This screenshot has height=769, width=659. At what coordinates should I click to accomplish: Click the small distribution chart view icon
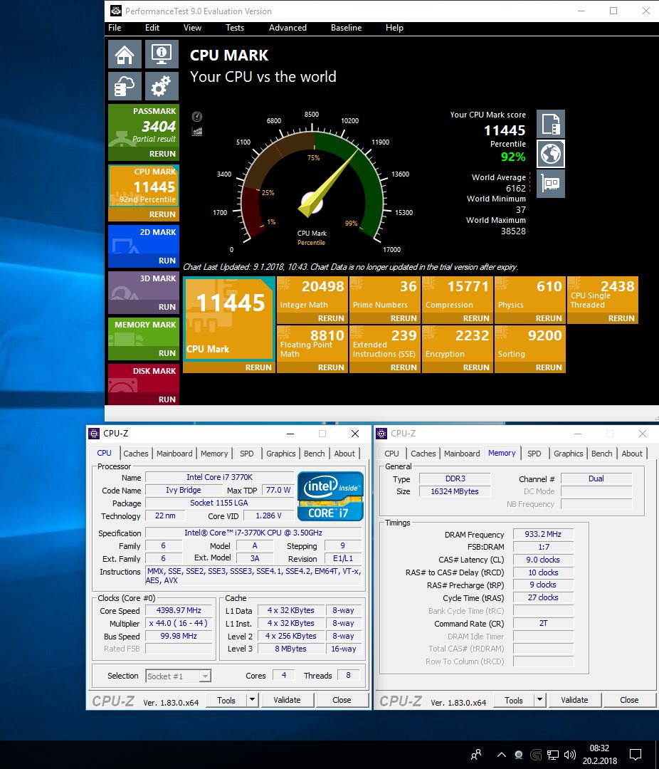197,132
